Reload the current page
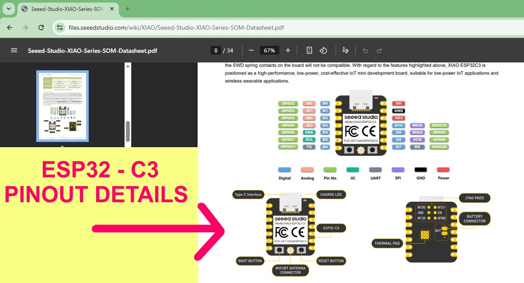This screenshot has height=283, width=524. 41,28
